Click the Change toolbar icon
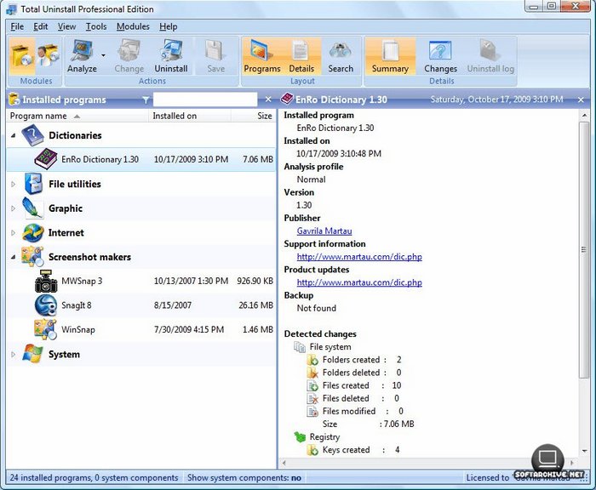The height and width of the screenshot is (490, 596). click(x=129, y=56)
